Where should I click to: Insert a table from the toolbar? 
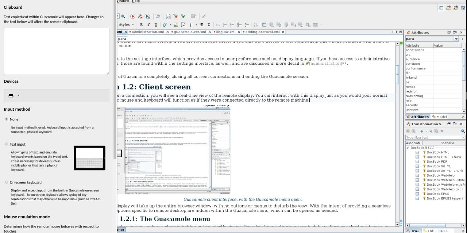[x=265, y=25]
